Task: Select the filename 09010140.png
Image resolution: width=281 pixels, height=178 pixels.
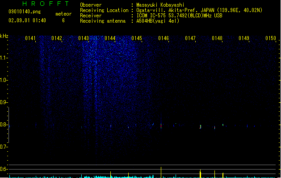Action: pos(25,12)
